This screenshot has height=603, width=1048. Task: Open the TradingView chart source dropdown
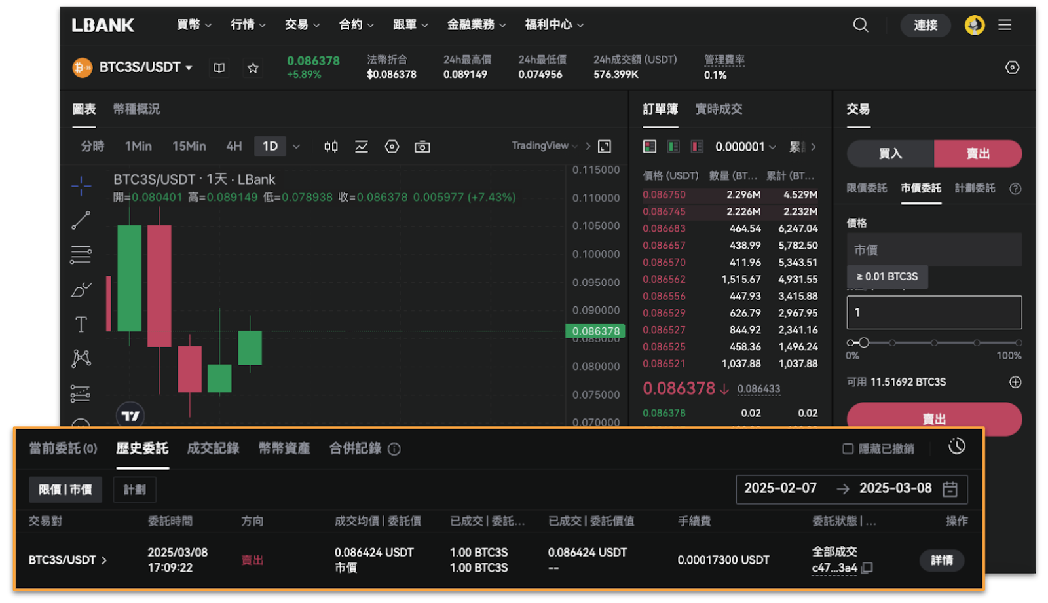pos(544,146)
